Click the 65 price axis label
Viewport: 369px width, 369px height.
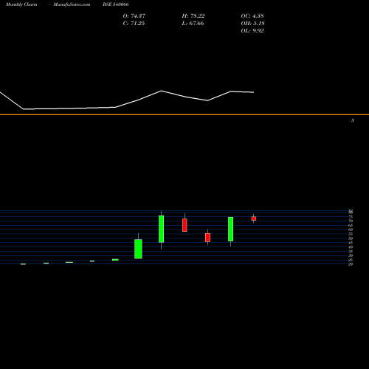coord(351,225)
